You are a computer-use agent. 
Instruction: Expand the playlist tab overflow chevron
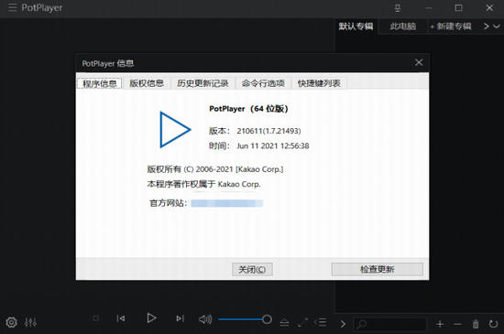click(497, 27)
